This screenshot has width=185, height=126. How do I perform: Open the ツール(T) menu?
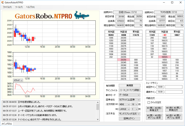[19, 7]
